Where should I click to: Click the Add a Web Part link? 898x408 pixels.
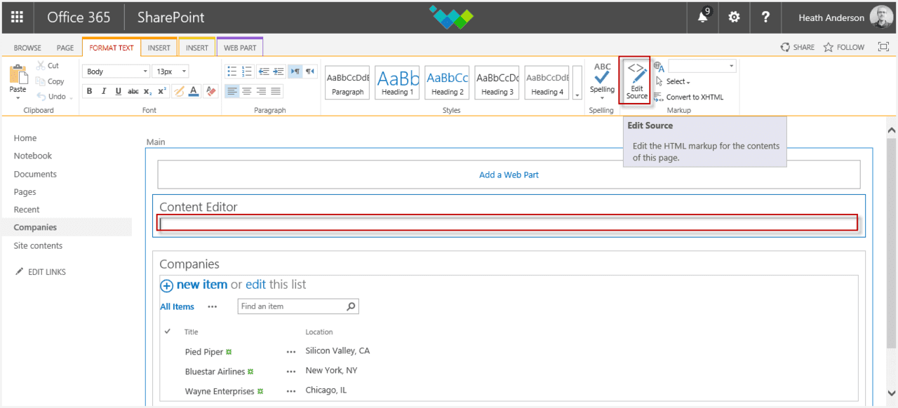(x=509, y=175)
